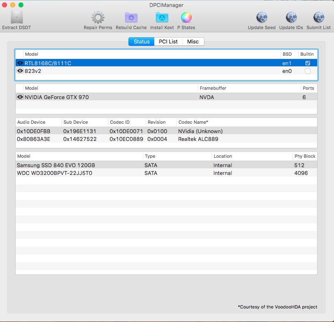Open the P States color wheel icon

tap(186, 18)
